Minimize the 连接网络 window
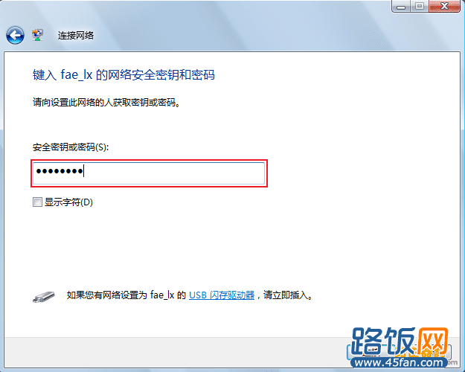The height and width of the screenshot is (372, 465). (x=401, y=6)
